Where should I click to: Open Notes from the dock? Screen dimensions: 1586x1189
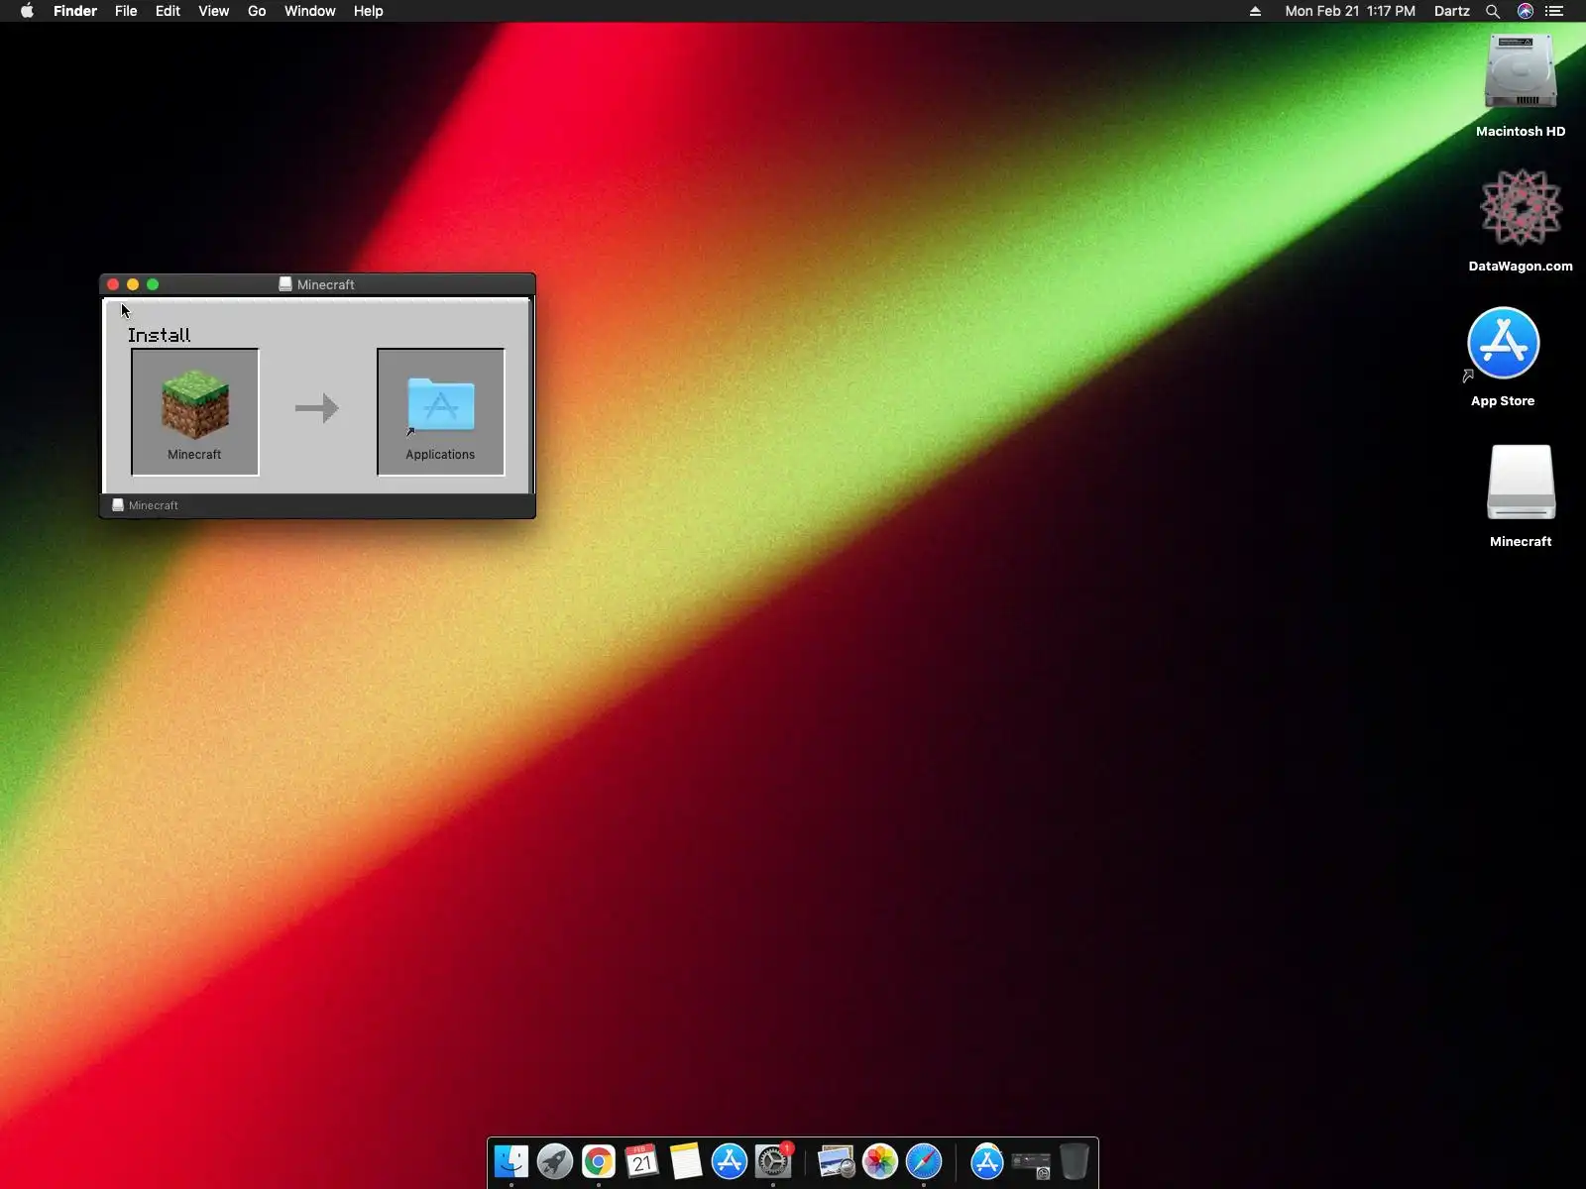pyautogui.click(x=686, y=1161)
